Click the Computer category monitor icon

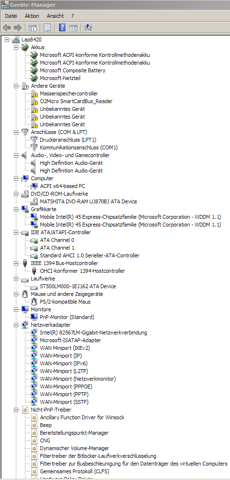(x=25, y=178)
